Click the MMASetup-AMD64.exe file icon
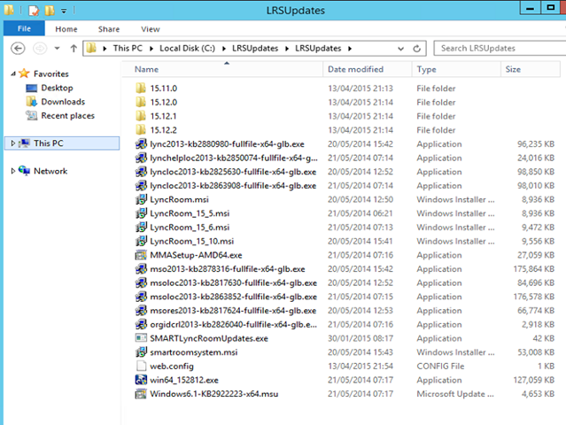The image size is (566, 425). [140, 255]
